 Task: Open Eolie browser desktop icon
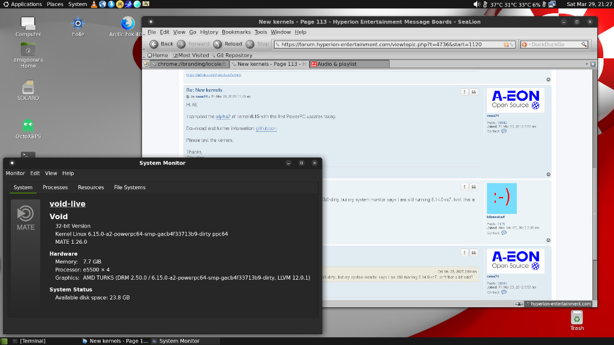pyautogui.click(x=78, y=26)
